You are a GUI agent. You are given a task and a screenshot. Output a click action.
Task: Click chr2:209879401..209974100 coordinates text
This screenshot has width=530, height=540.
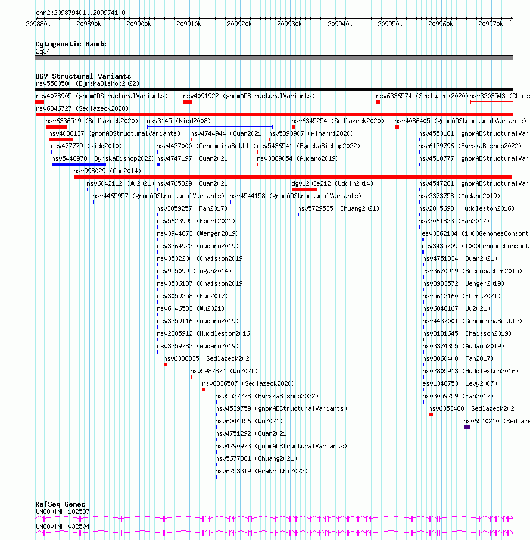click(80, 13)
